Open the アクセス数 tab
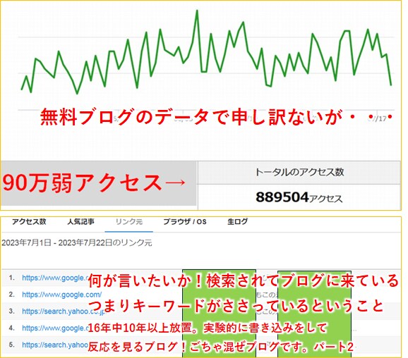This screenshot has height=358, width=408. 29,221
